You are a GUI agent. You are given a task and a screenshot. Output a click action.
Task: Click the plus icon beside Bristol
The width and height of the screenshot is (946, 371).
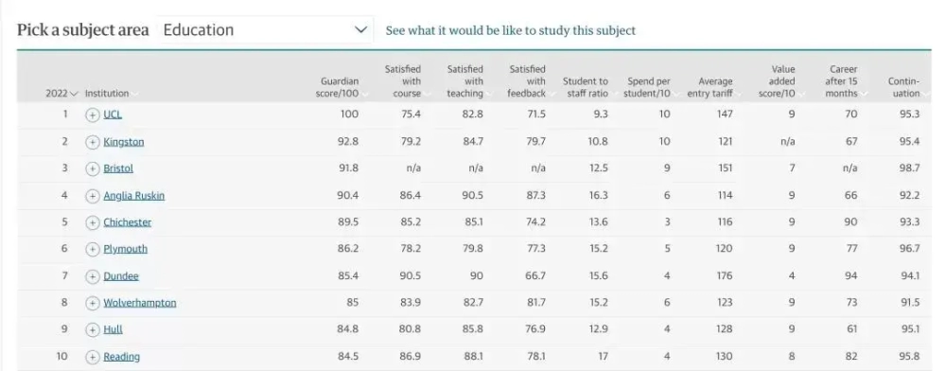(x=93, y=168)
